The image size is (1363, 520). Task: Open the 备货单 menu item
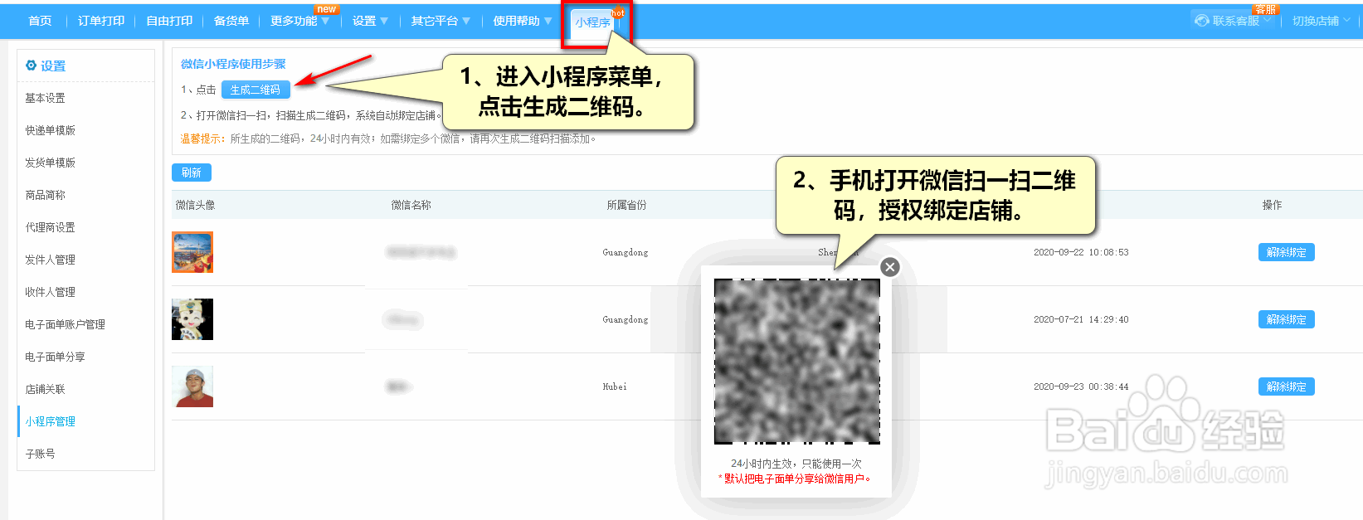[x=231, y=21]
